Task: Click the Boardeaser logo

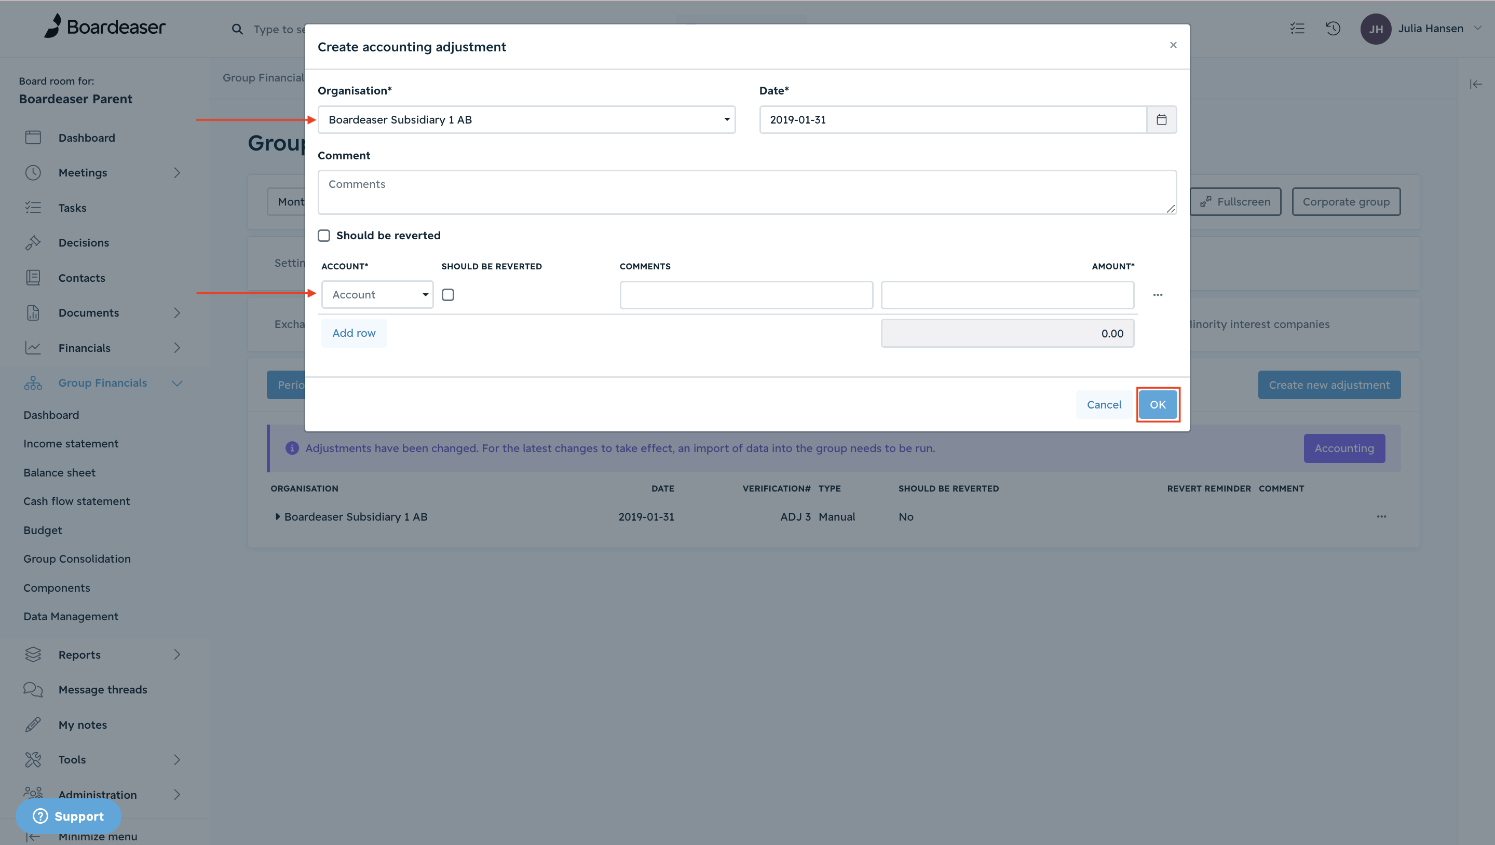Action: tap(104, 26)
